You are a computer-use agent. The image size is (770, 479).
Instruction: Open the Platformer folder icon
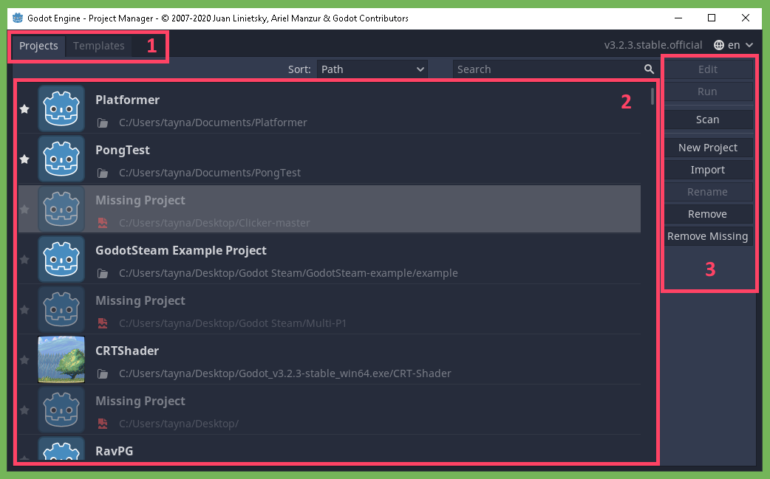(x=103, y=123)
